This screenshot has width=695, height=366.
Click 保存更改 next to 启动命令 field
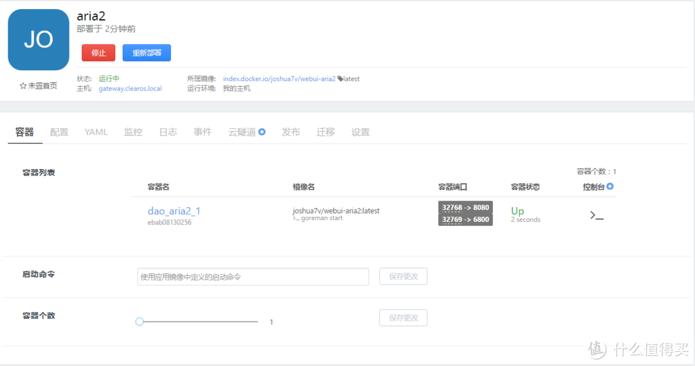tap(403, 277)
